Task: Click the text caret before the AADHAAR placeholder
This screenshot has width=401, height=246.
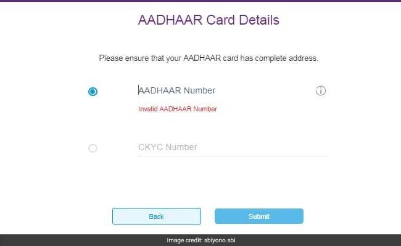Action: tap(139, 90)
